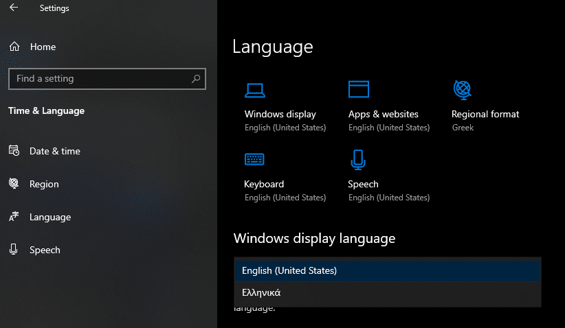Click the Region globe icon in sidebar
565x328 pixels.
click(14, 183)
